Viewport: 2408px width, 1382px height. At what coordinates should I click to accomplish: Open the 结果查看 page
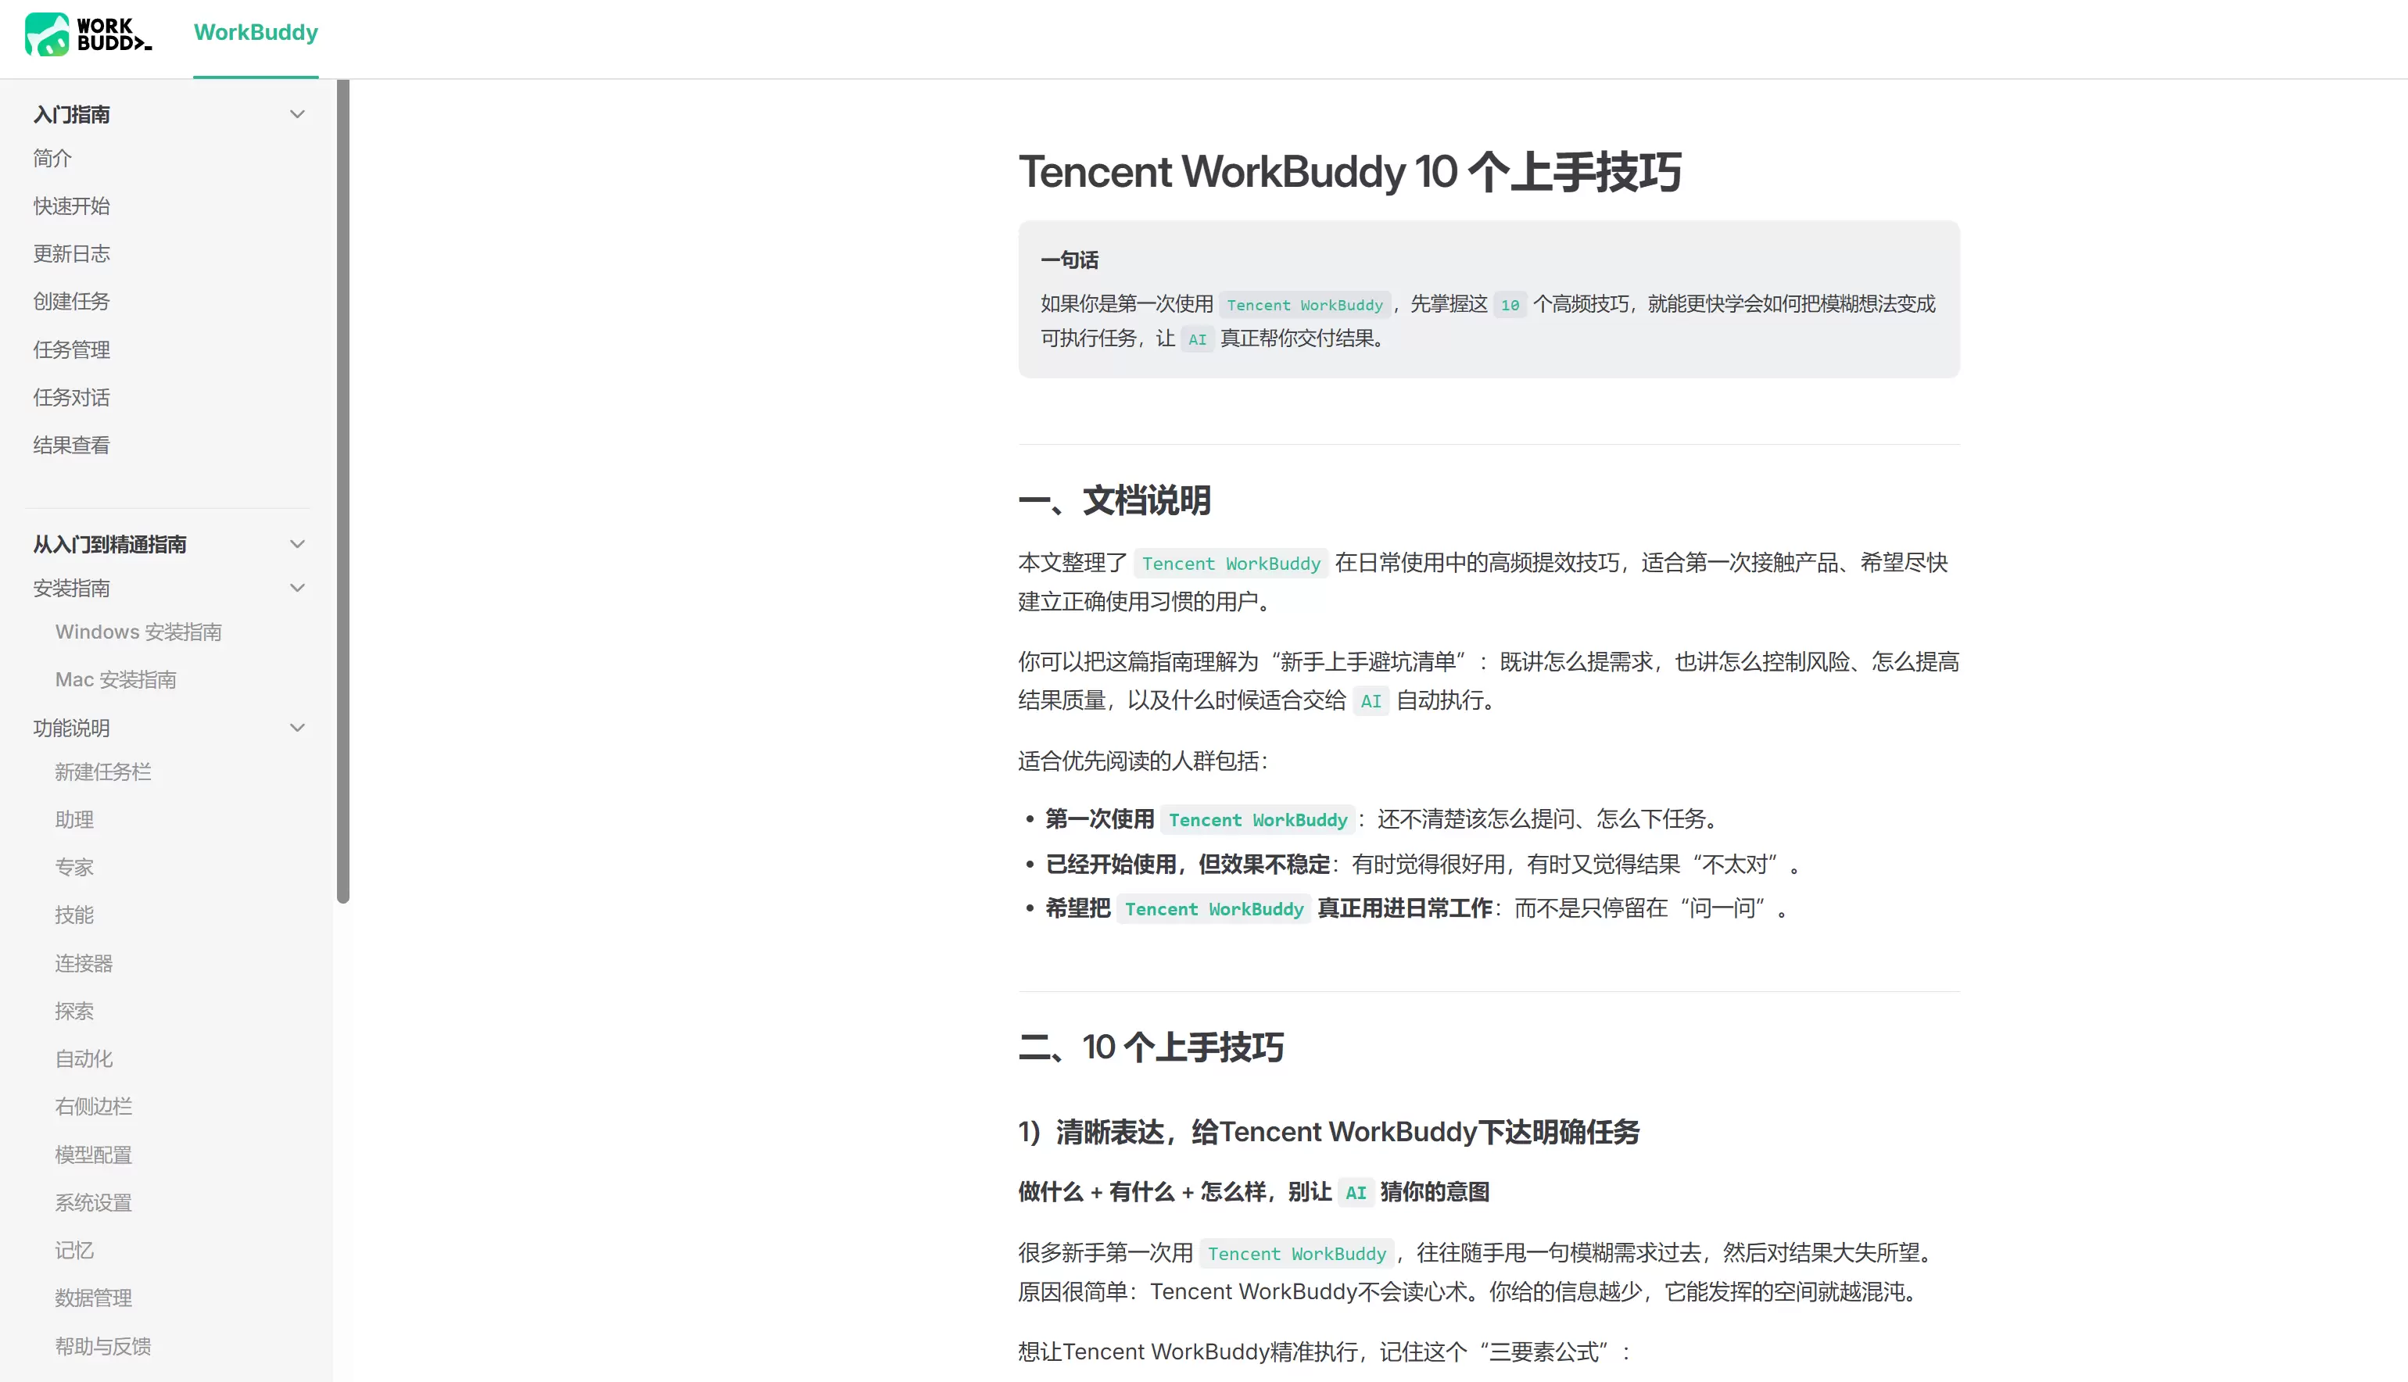(x=71, y=446)
